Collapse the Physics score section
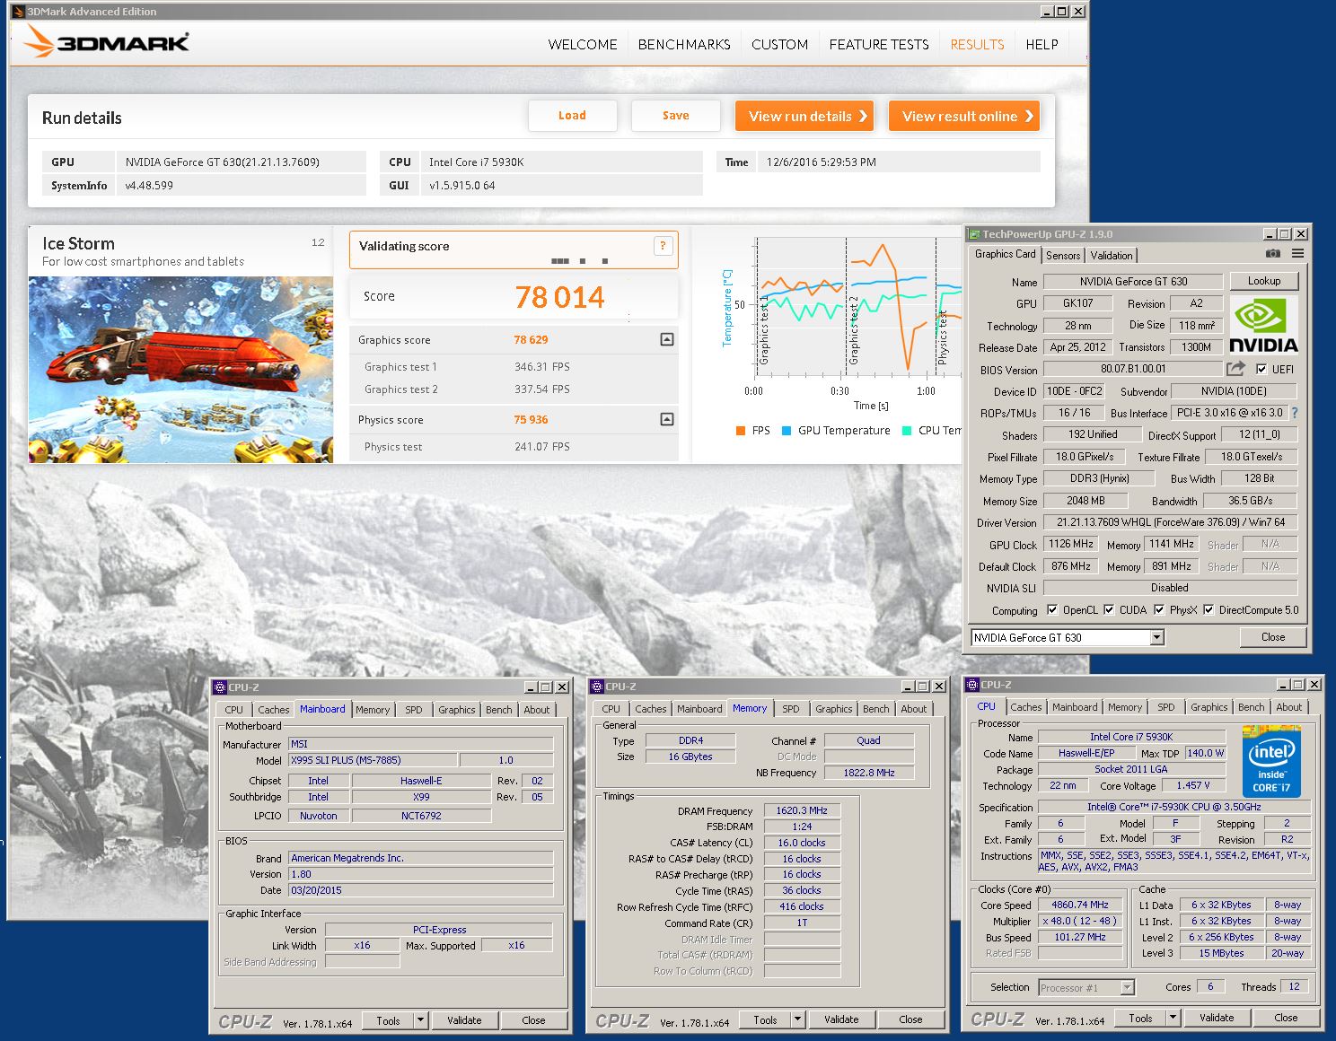The height and width of the screenshot is (1041, 1336). 667,419
